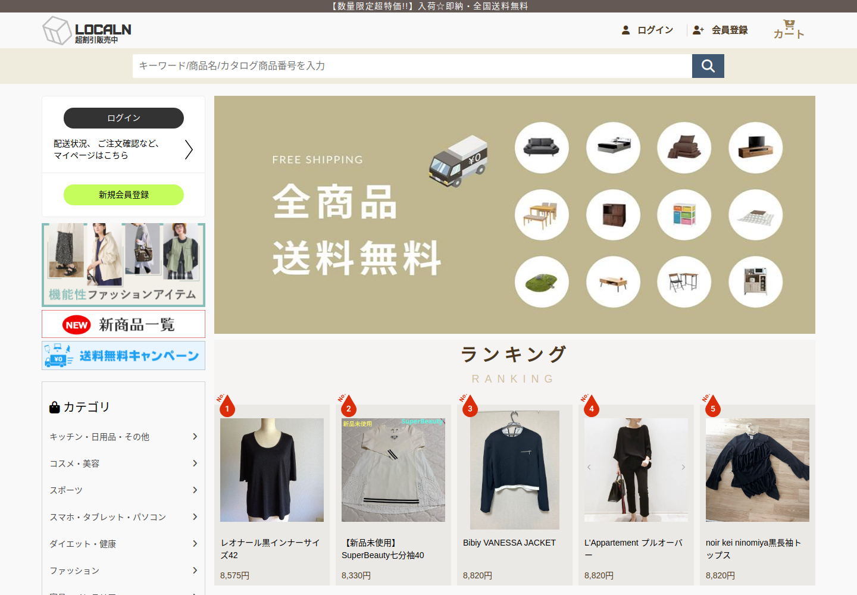This screenshot has width=857, height=595.
Task: Open rank 5 noir kei ninomiya image
Action: [x=758, y=470]
